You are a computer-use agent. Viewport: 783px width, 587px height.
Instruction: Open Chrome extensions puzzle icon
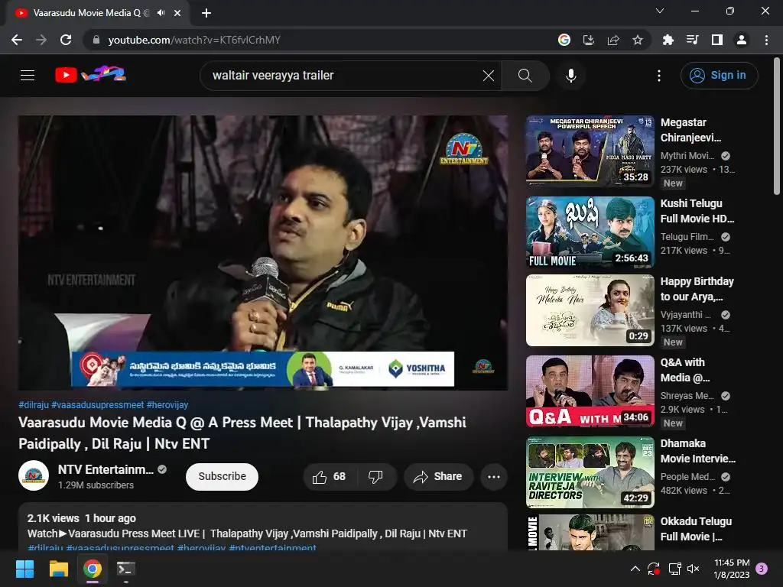tap(668, 40)
